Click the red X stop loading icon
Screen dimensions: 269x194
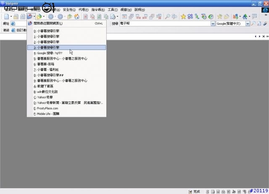[x=85, y=17]
